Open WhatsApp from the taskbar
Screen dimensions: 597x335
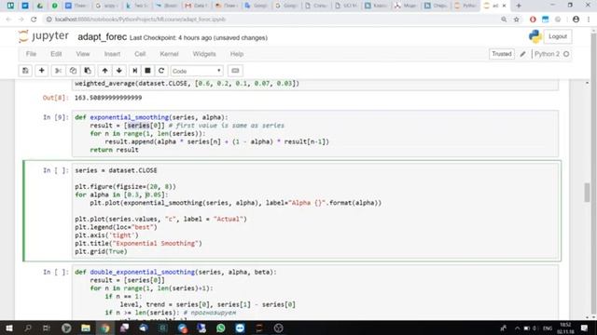click(x=220, y=328)
